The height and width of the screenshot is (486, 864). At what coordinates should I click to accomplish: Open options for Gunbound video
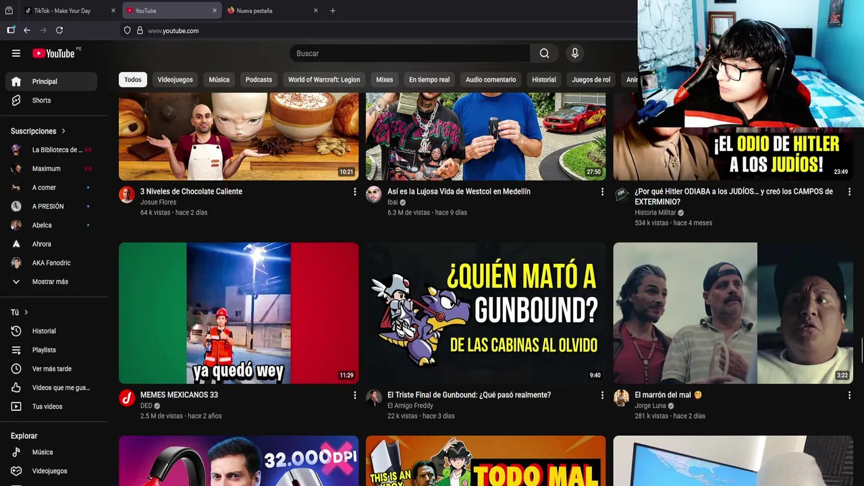tap(602, 395)
